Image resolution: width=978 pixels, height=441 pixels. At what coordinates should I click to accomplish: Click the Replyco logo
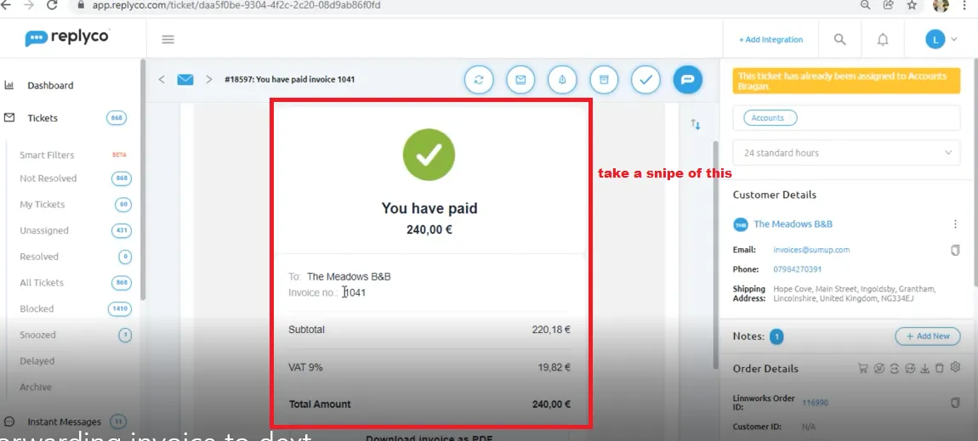(x=66, y=37)
